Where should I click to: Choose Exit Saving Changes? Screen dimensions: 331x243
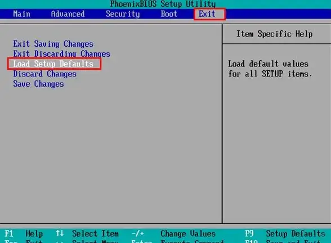click(53, 44)
